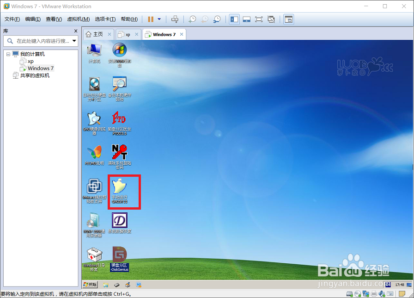Open the 编辑(E) menu

pyautogui.click(x=33, y=19)
